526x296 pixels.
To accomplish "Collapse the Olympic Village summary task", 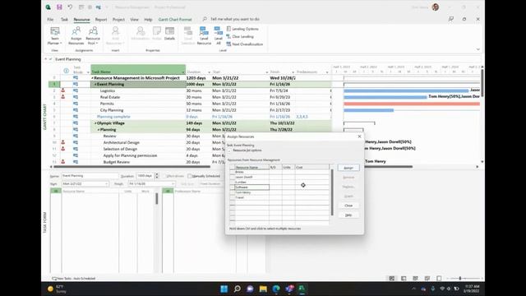I will pyautogui.click(x=95, y=123).
